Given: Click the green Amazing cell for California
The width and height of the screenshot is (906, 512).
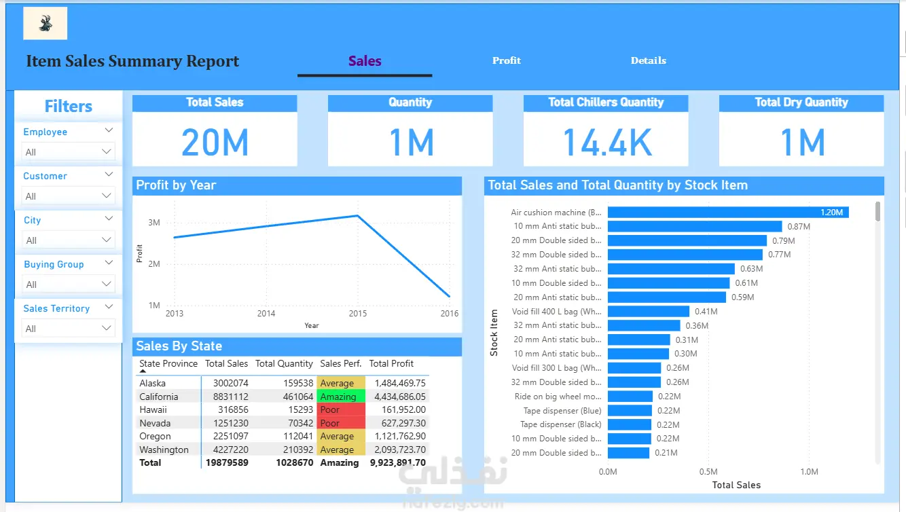Looking at the screenshot, I should (x=341, y=397).
